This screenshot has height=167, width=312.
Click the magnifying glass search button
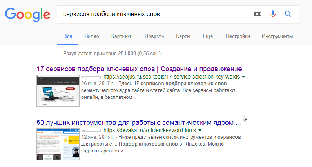coord(288,14)
